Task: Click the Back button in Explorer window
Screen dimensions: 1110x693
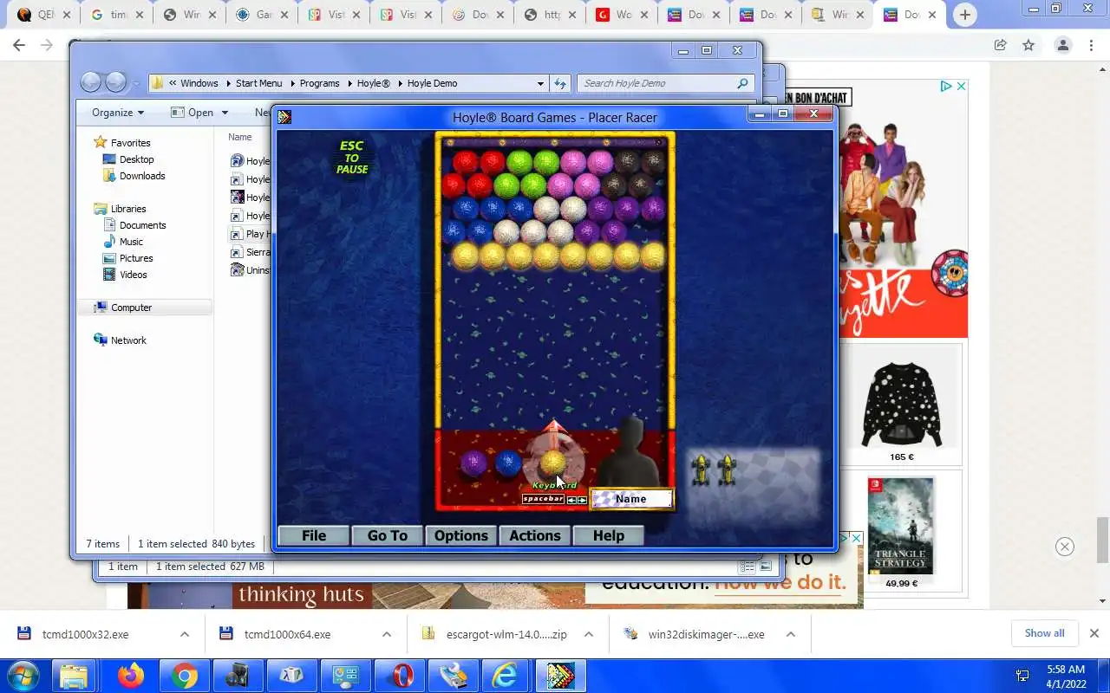Action: 90,82
